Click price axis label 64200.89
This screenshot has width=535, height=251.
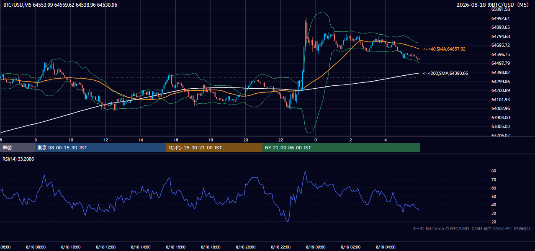click(x=500, y=90)
